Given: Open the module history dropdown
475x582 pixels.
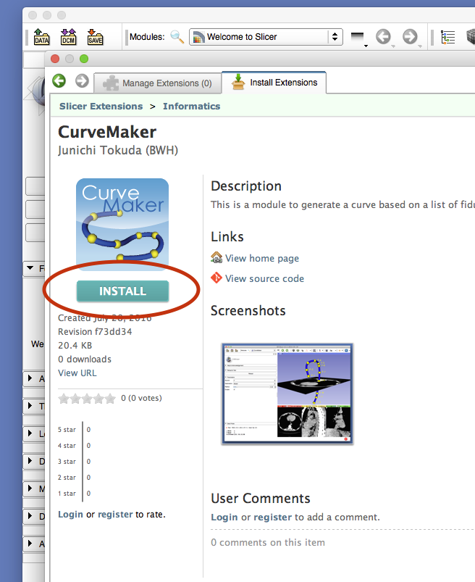Looking at the screenshot, I should click(357, 37).
